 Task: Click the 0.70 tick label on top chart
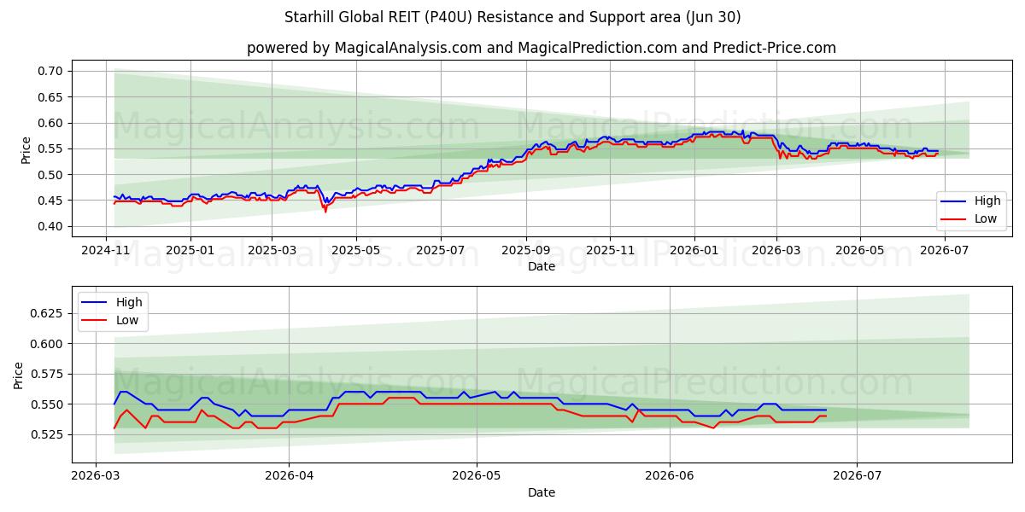click(x=51, y=71)
